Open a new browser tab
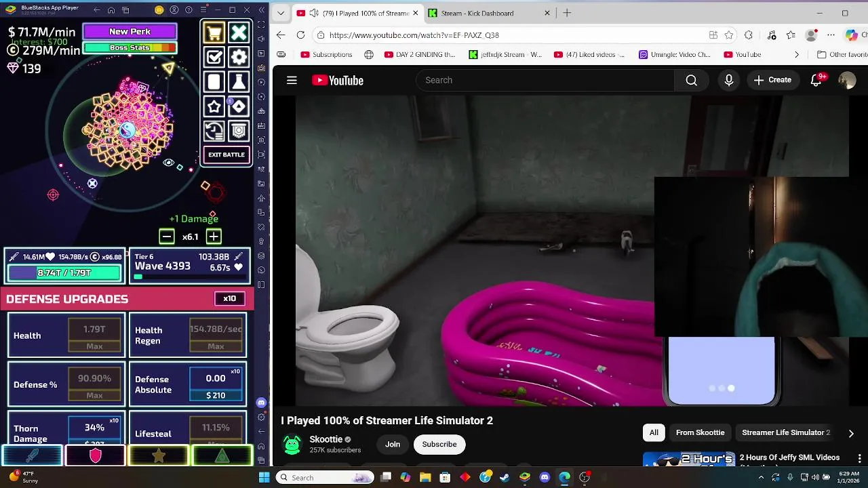 (x=567, y=13)
